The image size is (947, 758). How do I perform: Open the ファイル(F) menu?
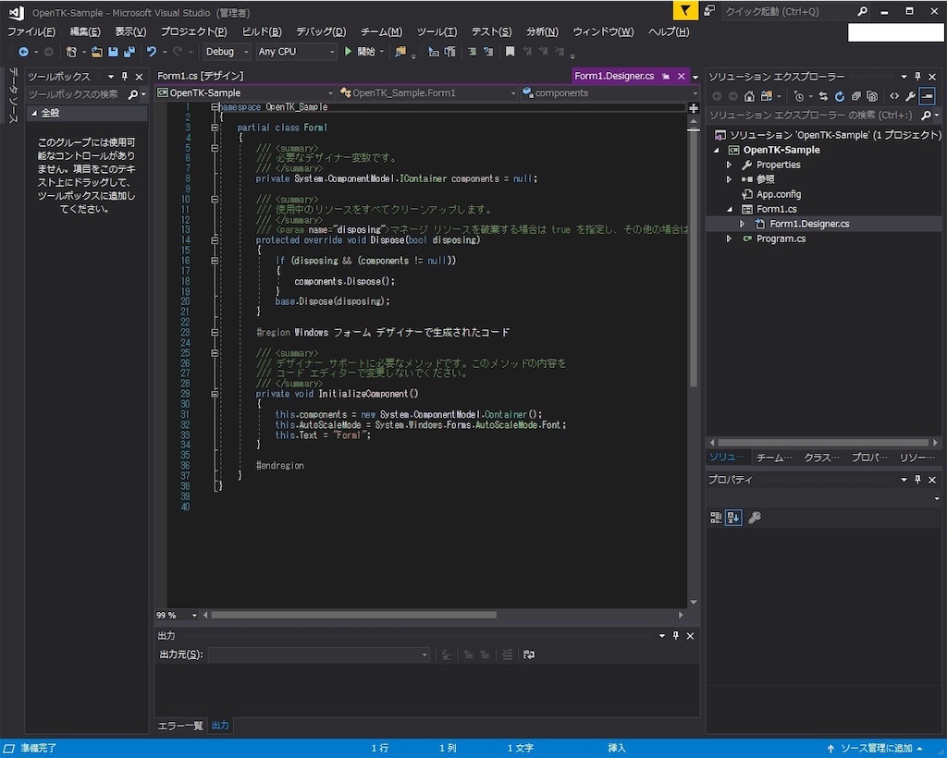[31, 32]
